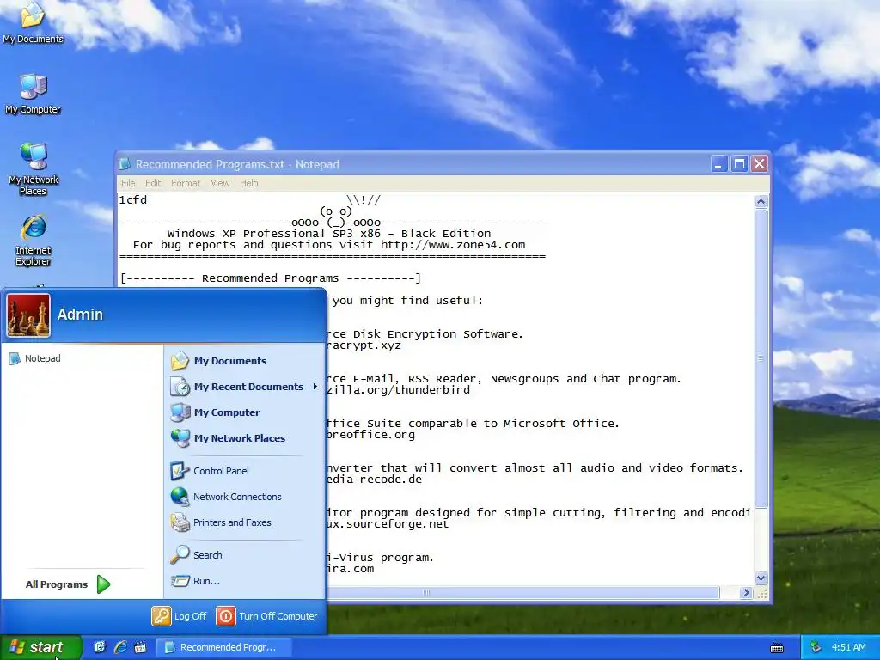The height and width of the screenshot is (660, 880).
Task: Click the on-screen keyboard icon on taskbar
Action: tap(777, 648)
